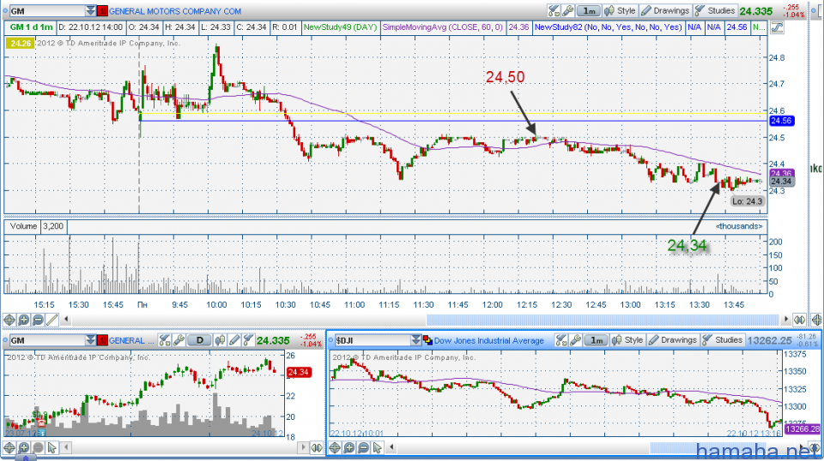Image resolution: width=824 pixels, height=461 pixels.
Task: Select pointer tool under $DJI chart
Action: 378,448
